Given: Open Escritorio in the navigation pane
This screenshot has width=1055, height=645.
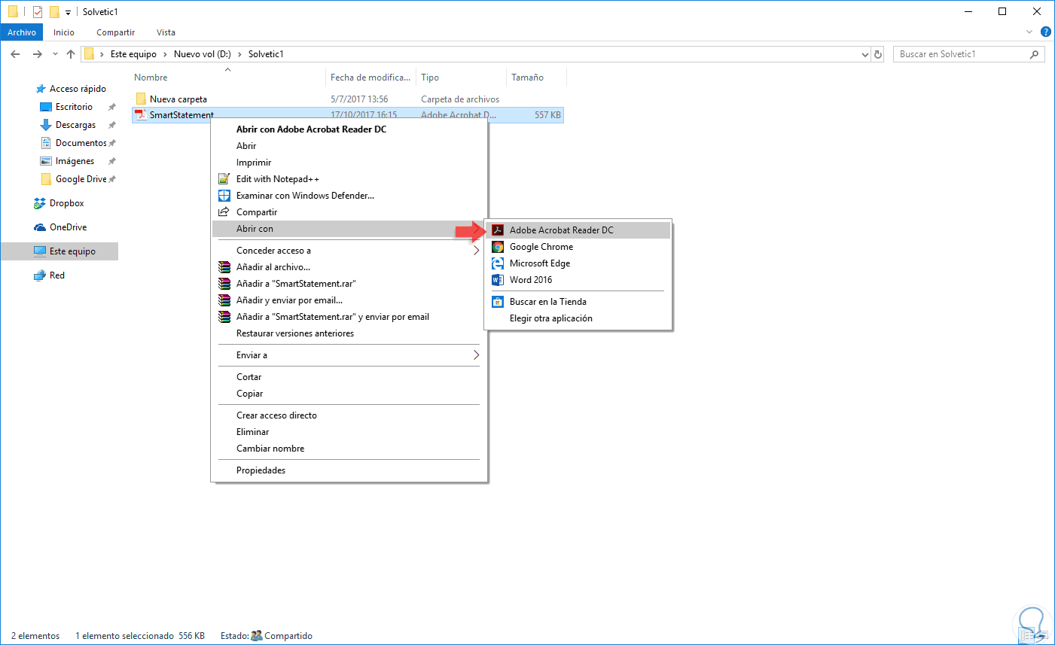Looking at the screenshot, I should point(74,107).
